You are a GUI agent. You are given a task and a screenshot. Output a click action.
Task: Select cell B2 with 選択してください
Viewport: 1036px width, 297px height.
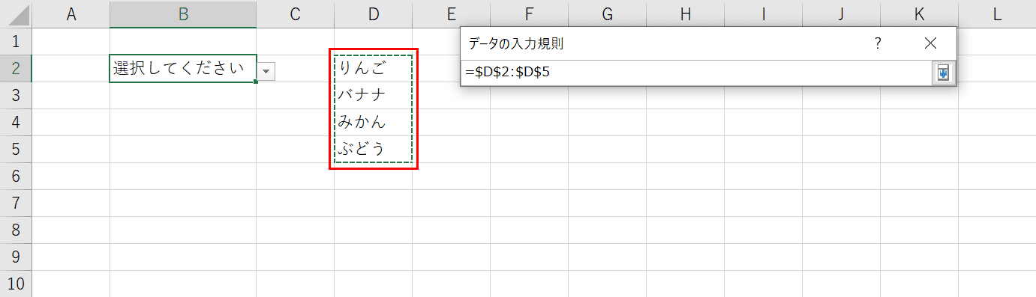[x=183, y=68]
